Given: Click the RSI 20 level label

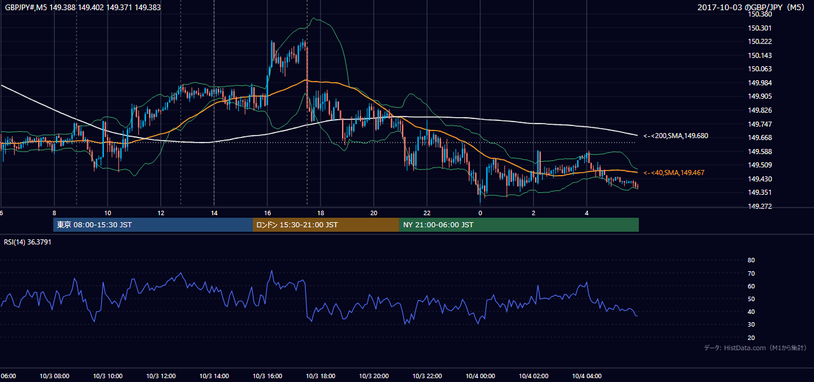Looking at the screenshot, I should 751,337.
